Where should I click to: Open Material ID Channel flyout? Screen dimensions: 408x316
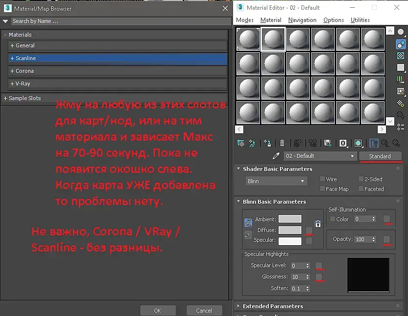tap(343, 143)
